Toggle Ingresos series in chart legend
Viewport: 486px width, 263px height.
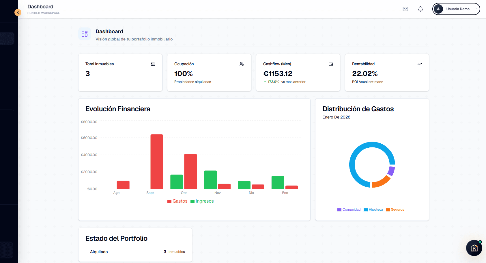click(202, 201)
